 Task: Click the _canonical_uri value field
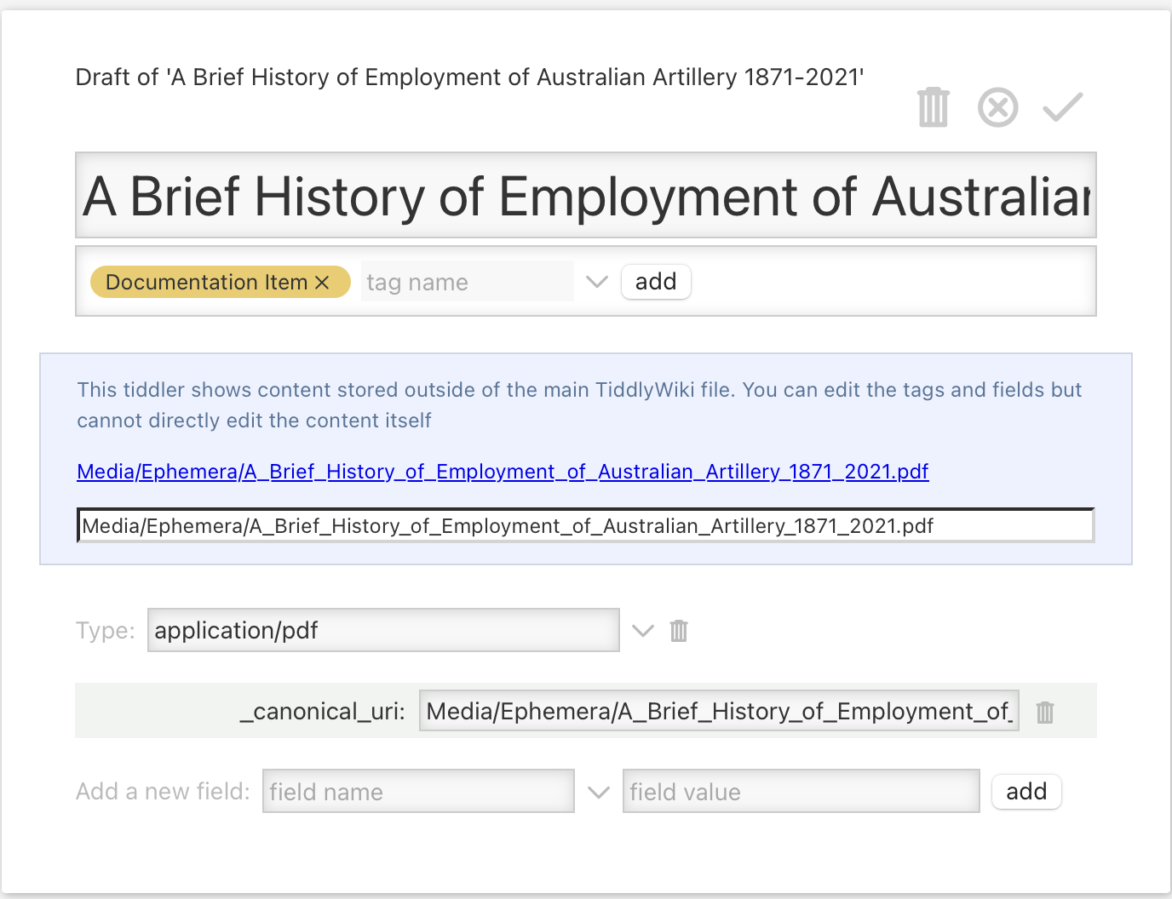coord(719,711)
